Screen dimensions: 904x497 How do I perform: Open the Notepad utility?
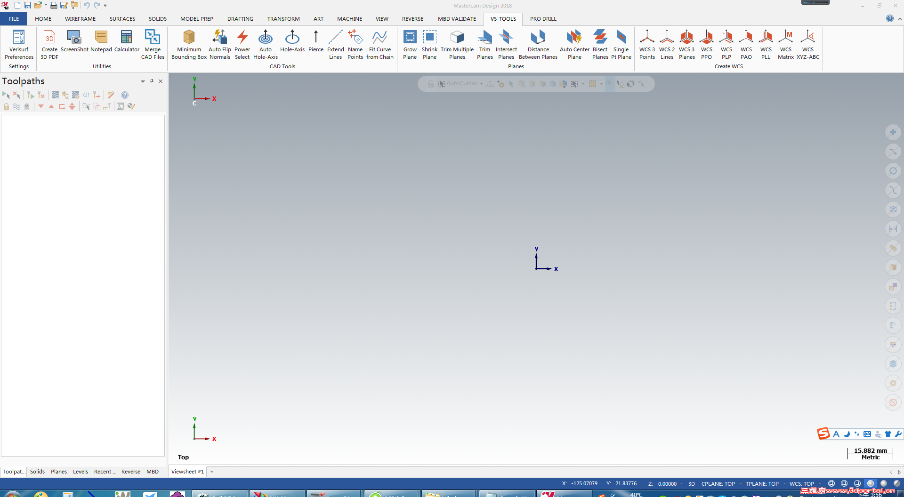coord(101,41)
